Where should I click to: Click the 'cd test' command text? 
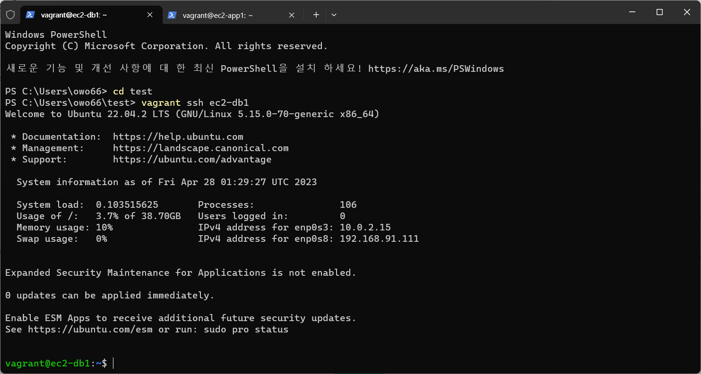pyautogui.click(x=133, y=92)
